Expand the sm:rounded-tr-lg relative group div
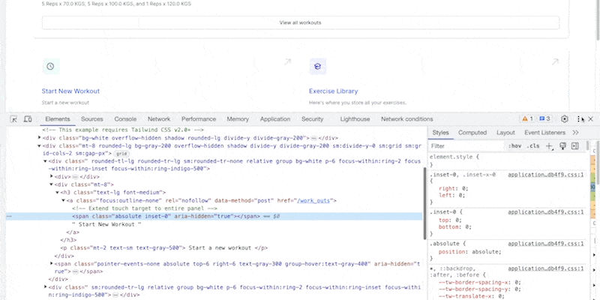Screen dimensions: 600x300 (x=45, y=287)
